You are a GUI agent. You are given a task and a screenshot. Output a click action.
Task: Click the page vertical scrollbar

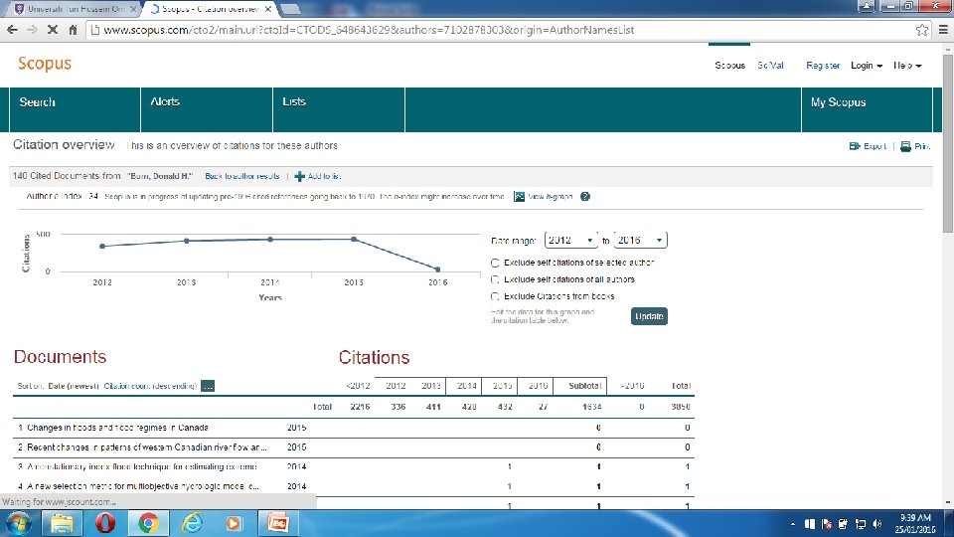(948, 143)
